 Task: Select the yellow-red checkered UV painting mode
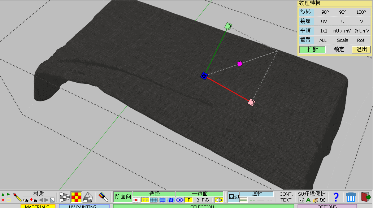click(x=76, y=197)
